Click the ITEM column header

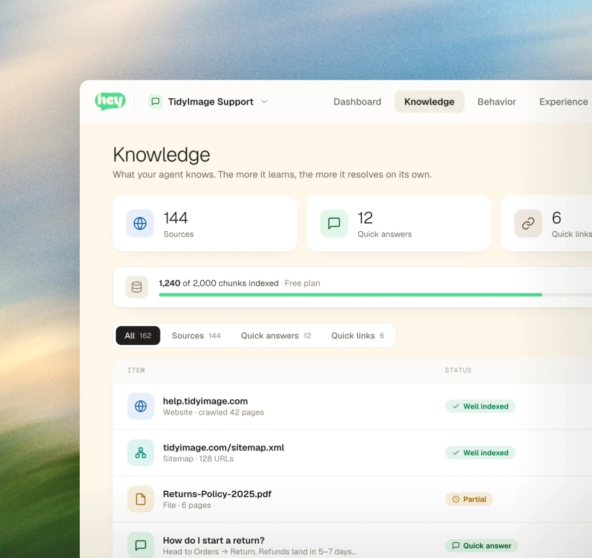point(136,370)
